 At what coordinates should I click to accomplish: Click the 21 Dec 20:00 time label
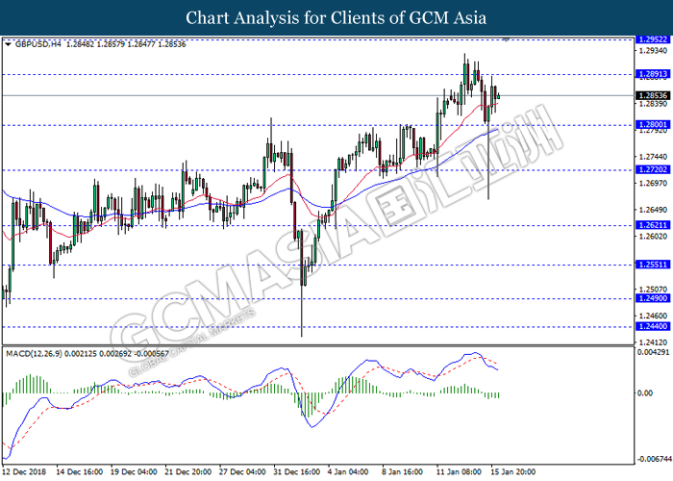click(188, 472)
